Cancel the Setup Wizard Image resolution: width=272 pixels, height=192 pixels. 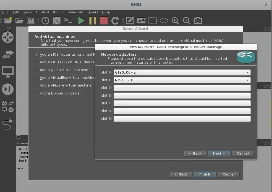pos(229,174)
